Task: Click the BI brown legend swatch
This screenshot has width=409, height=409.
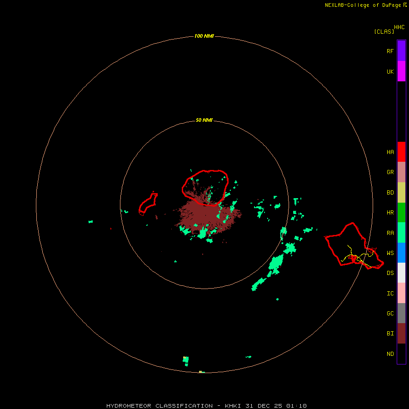Action: [x=401, y=334]
